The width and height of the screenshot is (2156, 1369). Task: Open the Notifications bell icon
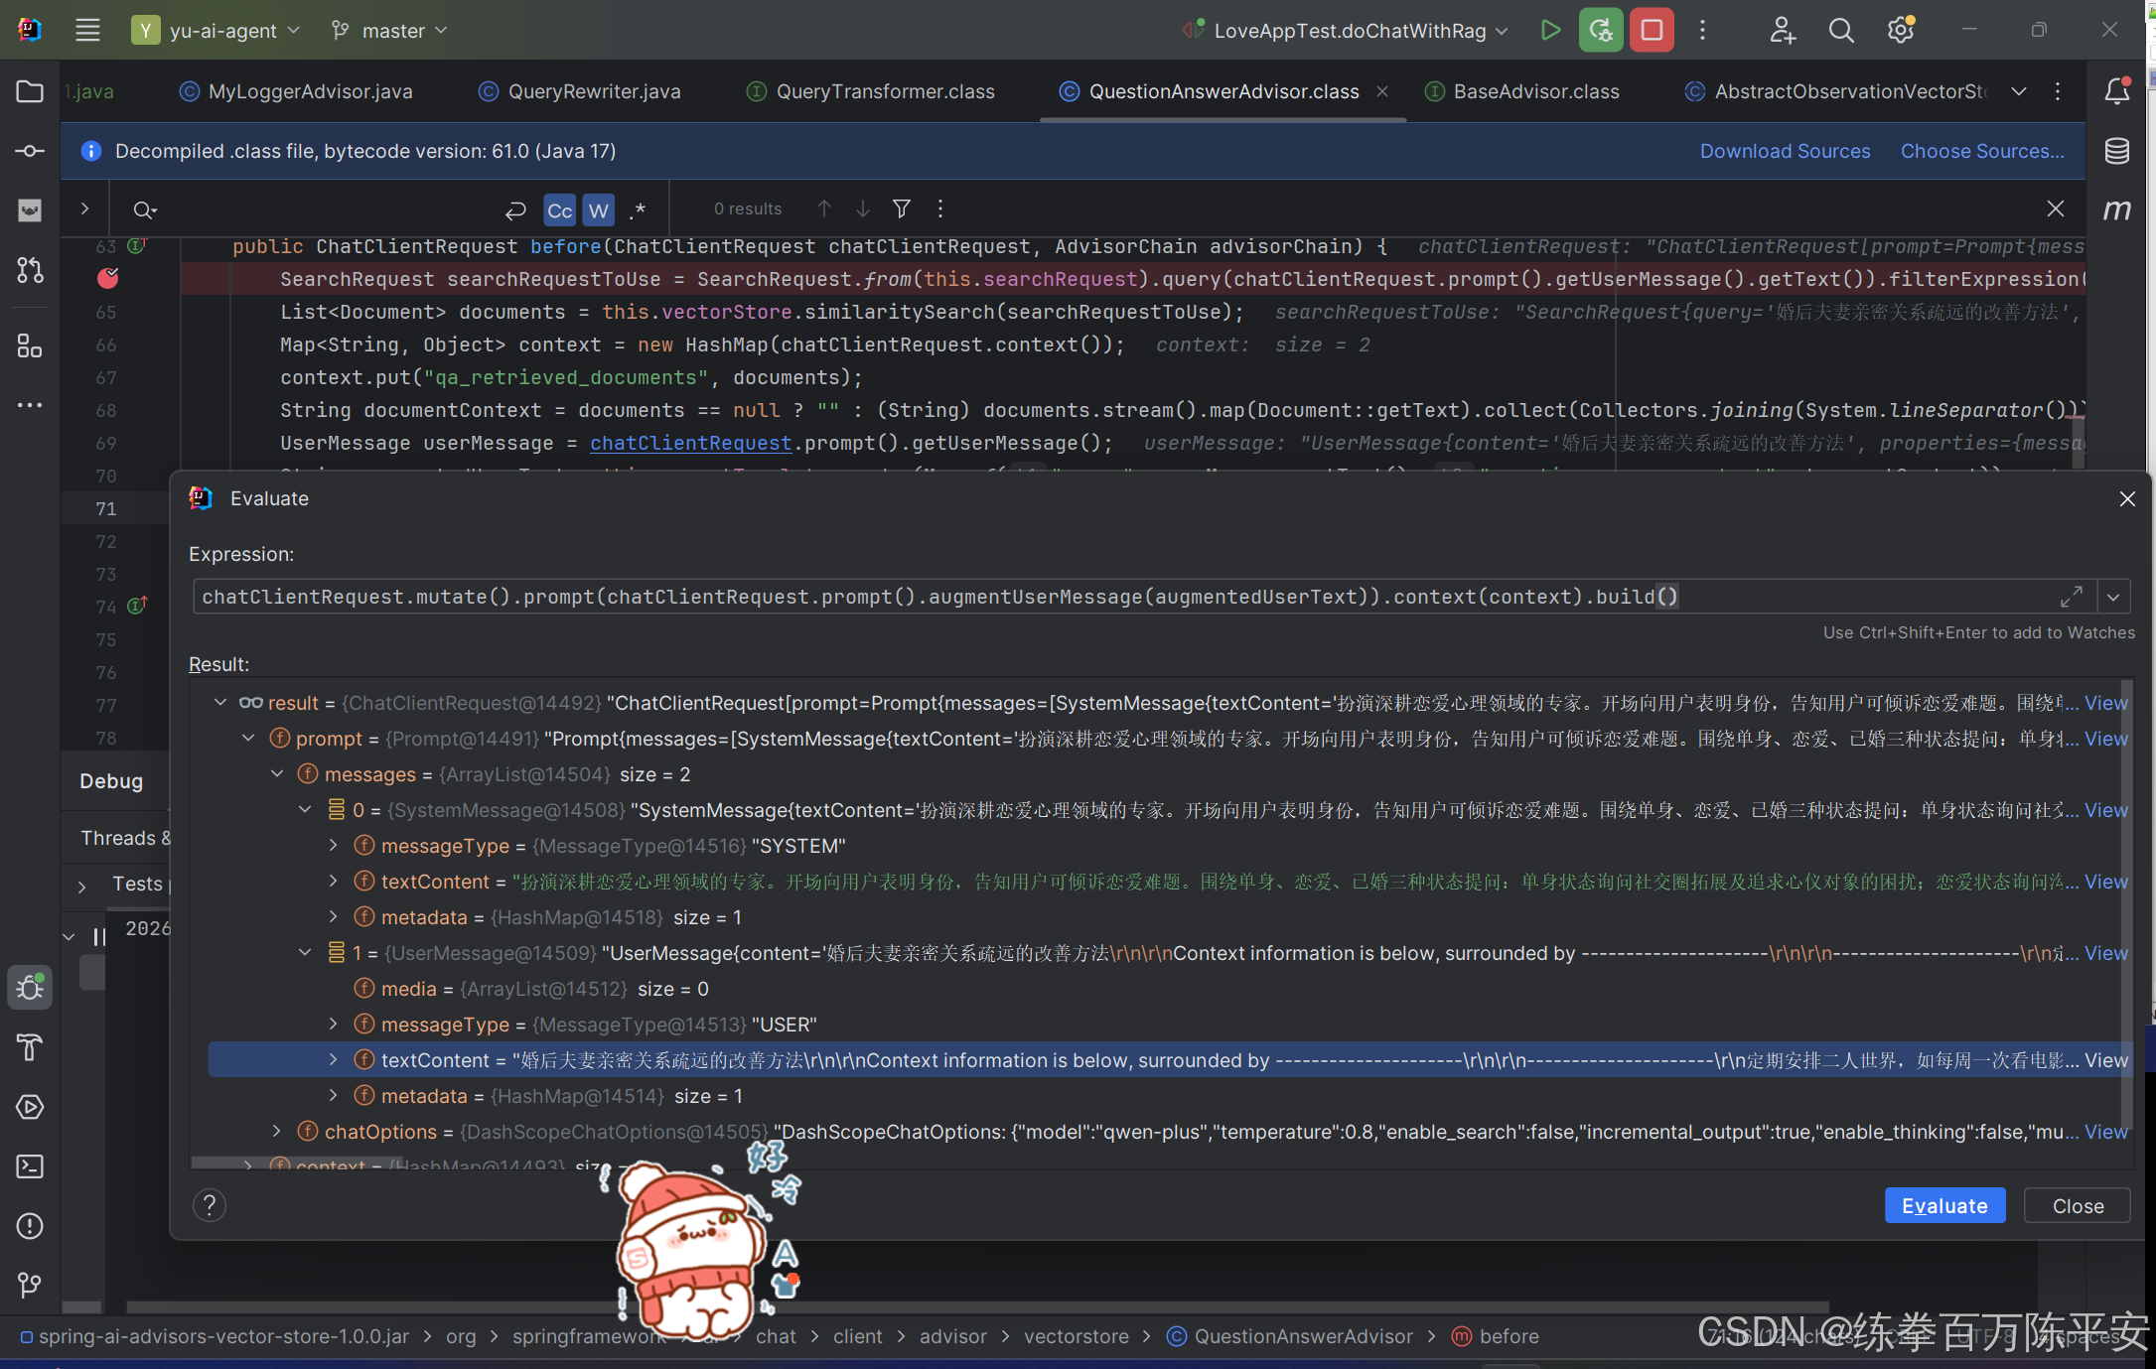click(2116, 91)
